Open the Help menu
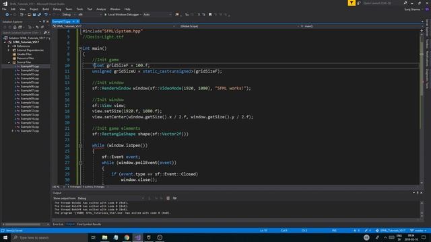This screenshot has height=242, width=431. pos(127,9)
